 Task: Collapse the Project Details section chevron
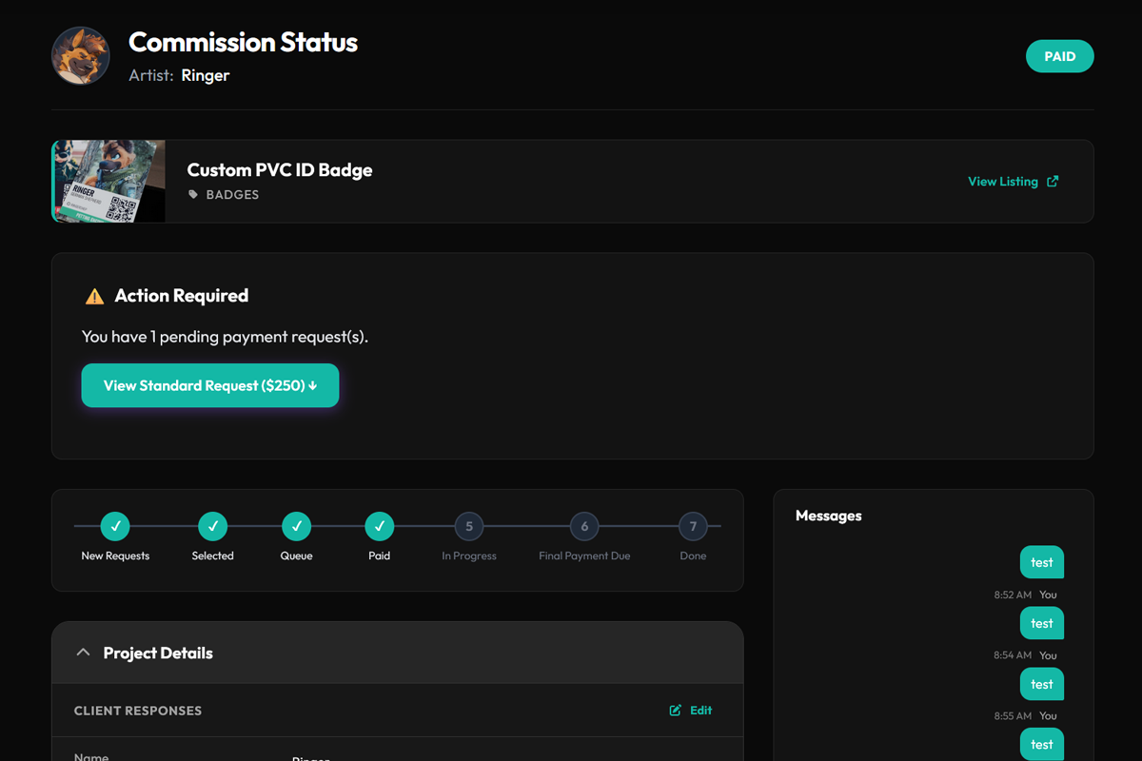83,653
